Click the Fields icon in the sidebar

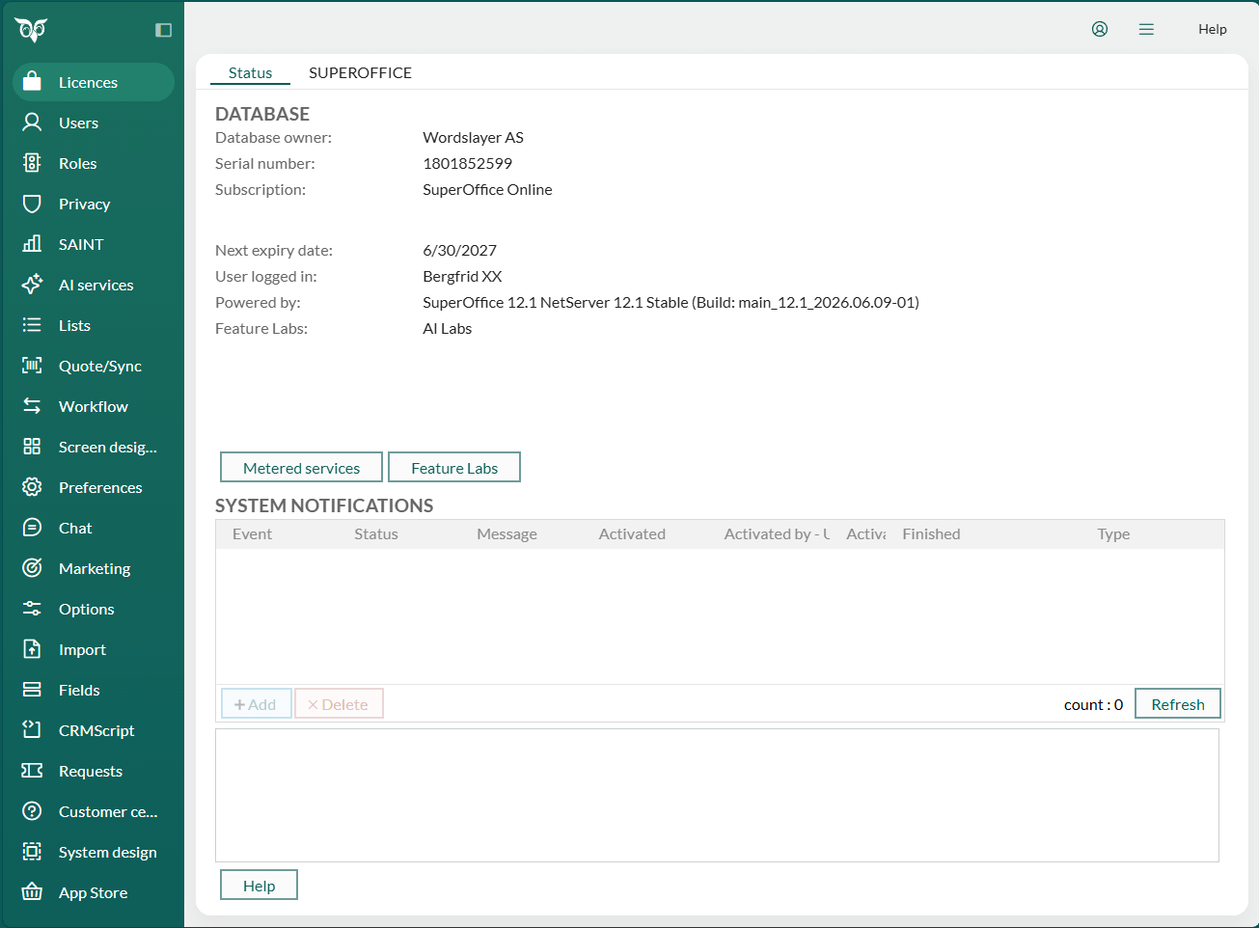(32, 690)
